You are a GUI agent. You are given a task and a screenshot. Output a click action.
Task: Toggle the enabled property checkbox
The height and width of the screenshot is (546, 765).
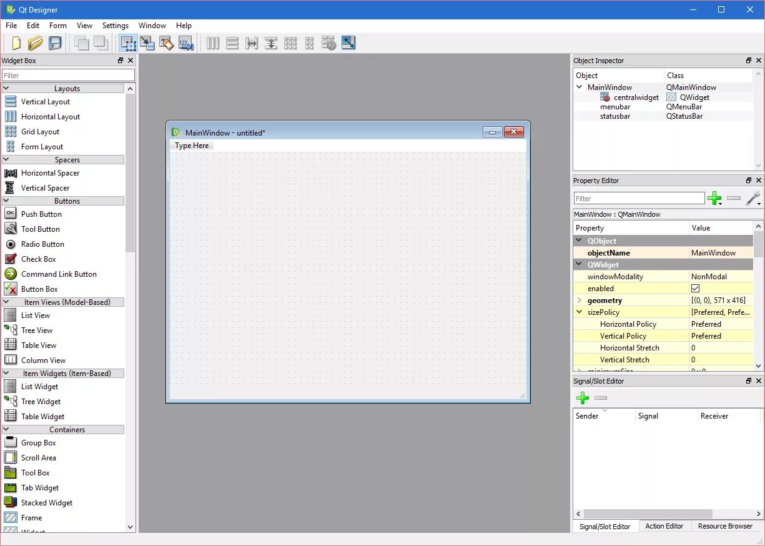click(695, 289)
